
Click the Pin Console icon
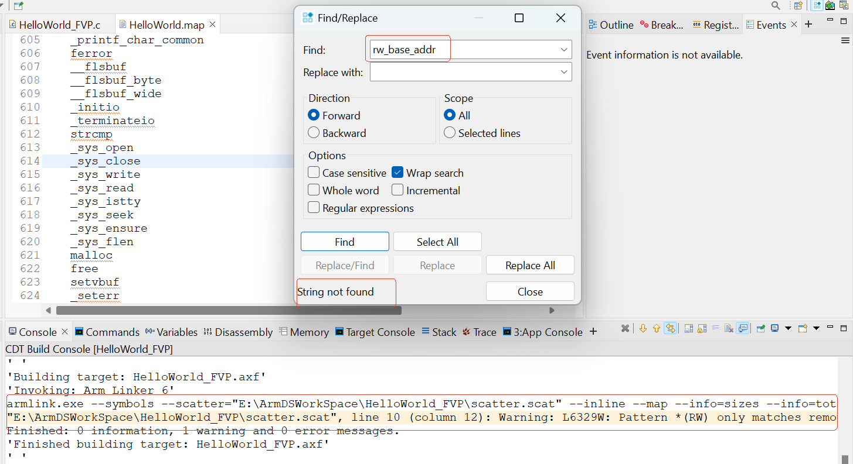[x=760, y=329]
